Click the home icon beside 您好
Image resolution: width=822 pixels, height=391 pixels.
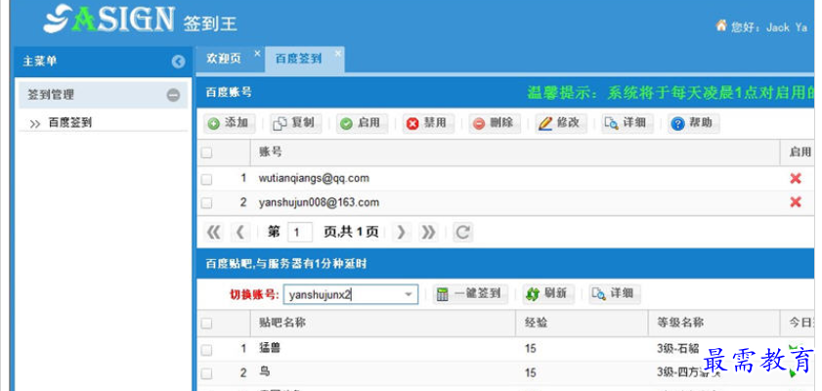[x=721, y=25]
